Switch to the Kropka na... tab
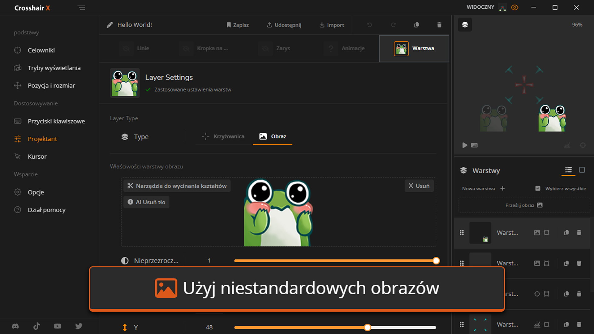 [204, 48]
